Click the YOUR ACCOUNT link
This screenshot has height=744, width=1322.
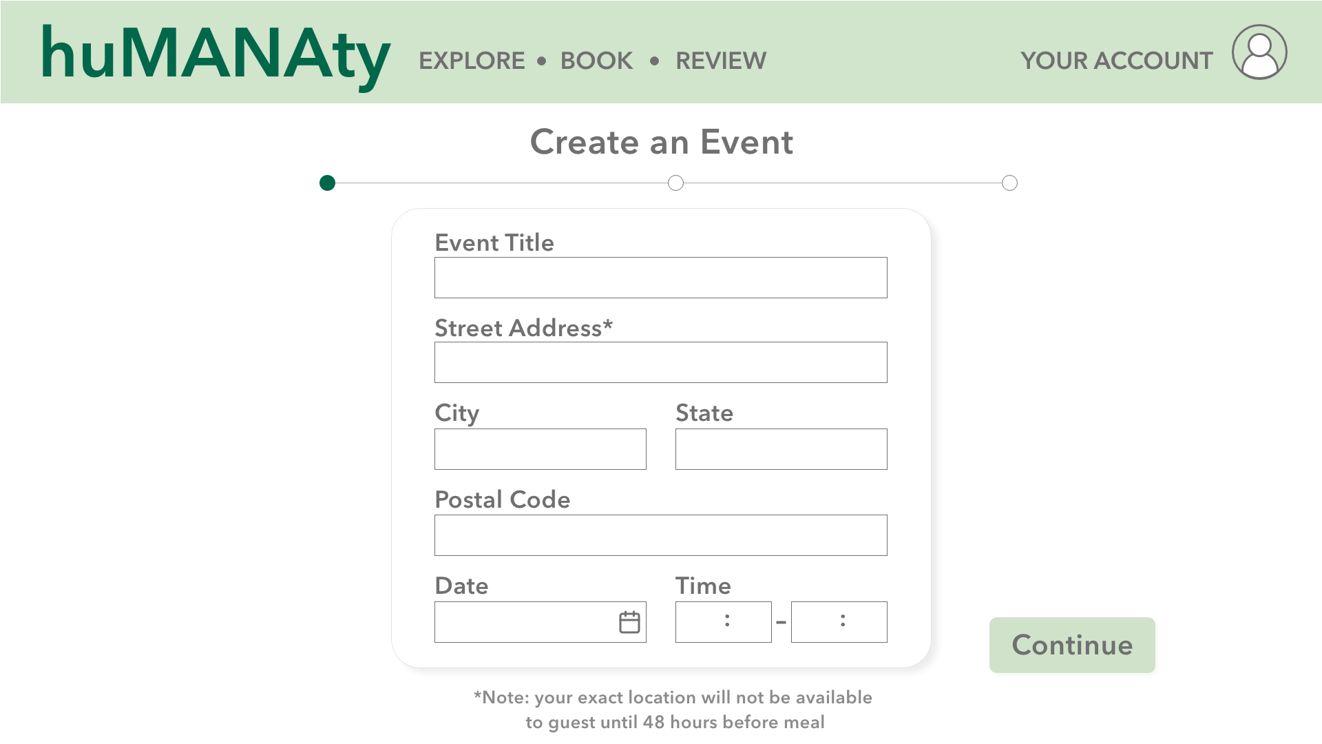pyautogui.click(x=1116, y=61)
